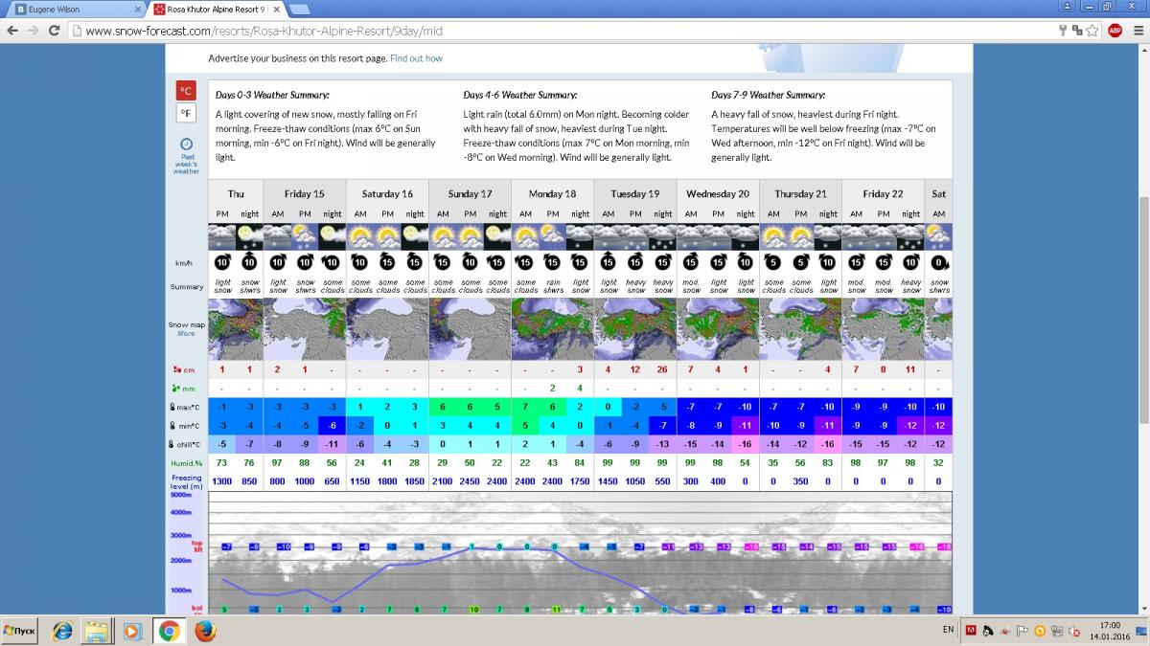Click the 'Days 4-6 Weather Summary' heading
1150x646 pixels.
tap(520, 96)
